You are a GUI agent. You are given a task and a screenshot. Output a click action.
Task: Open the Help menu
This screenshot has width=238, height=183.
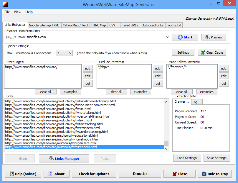(29, 12)
